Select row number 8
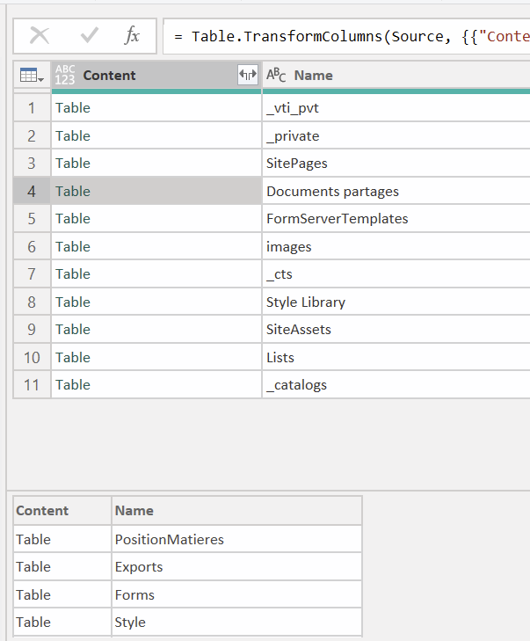The width and height of the screenshot is (530, 641). 32,302
